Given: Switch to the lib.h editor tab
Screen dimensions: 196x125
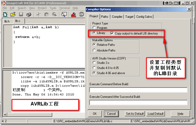Looking at the screenshot, I should (x=7, y=21).
